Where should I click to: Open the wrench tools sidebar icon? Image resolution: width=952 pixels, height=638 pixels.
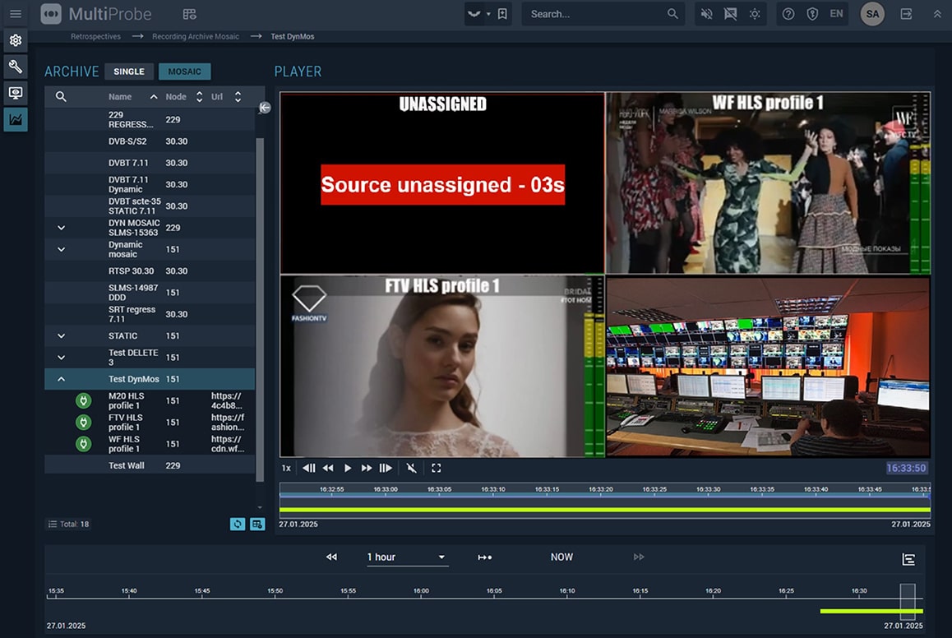(x=16, y=66)
